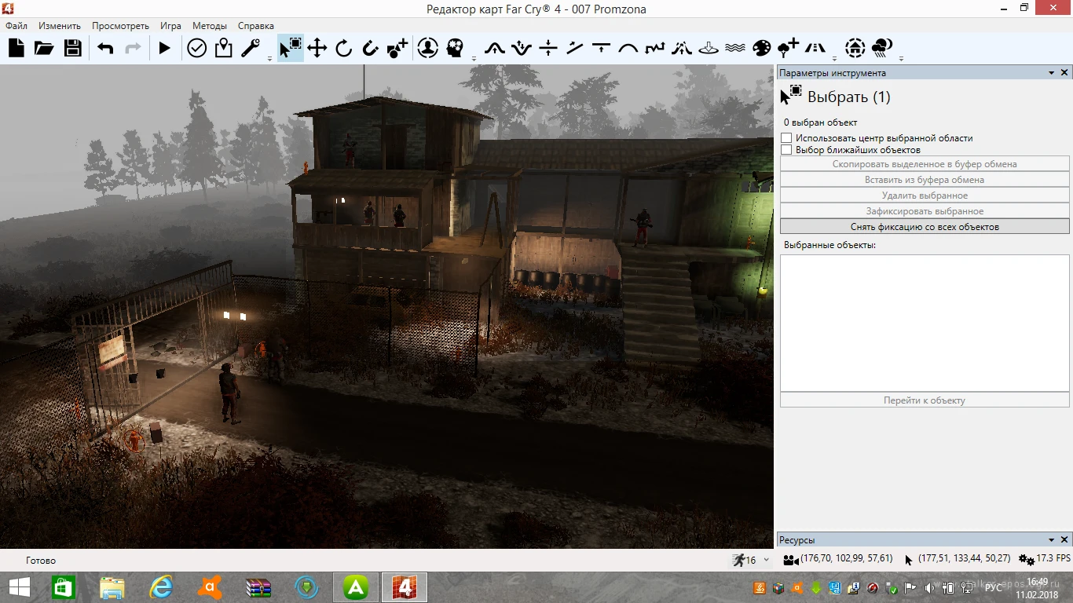Pick the terrain ramp tool
This screenshot has width=1073, height=603.
tap(575, 49)
